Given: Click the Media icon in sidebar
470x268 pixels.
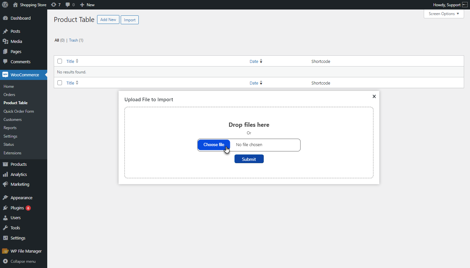Looking at the screenshot, I should pos(5,42).
